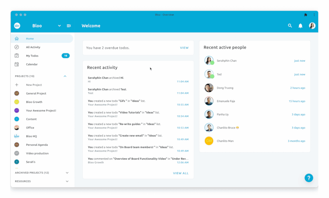Open Your Awesome Project! in sidebar
The image size is (329, 198).
coord(42,111)
